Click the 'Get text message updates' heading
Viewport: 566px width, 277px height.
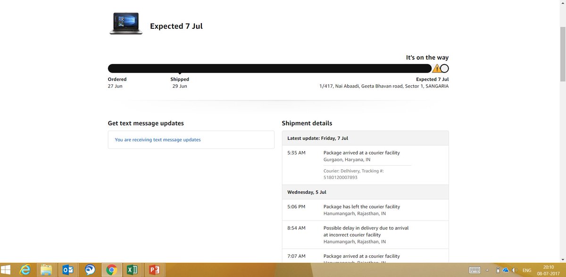click(x=146, y=123)
